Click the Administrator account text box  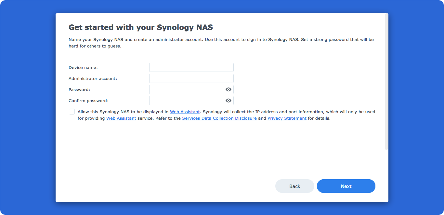click(x=191, y=78)
